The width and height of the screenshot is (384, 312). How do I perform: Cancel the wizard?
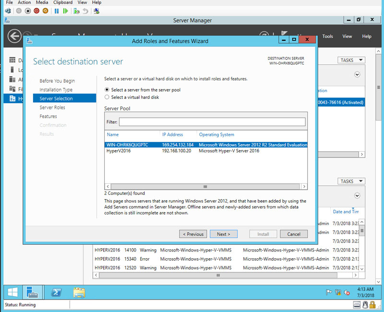click(x=294, y=234)
